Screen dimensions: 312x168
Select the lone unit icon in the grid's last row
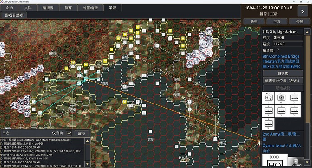click(269, 124)
